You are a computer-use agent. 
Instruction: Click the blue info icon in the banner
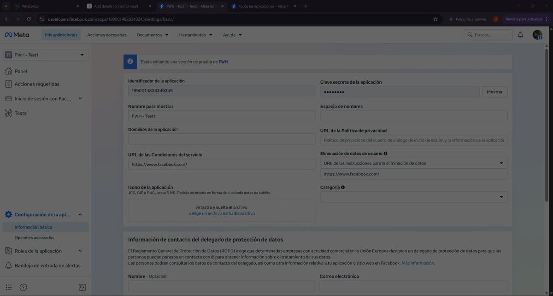(130, 62)
